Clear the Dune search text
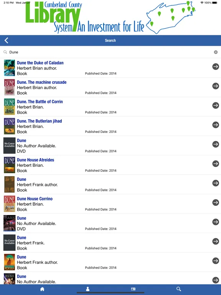The image size is (221, 295). tap(216, 52)
